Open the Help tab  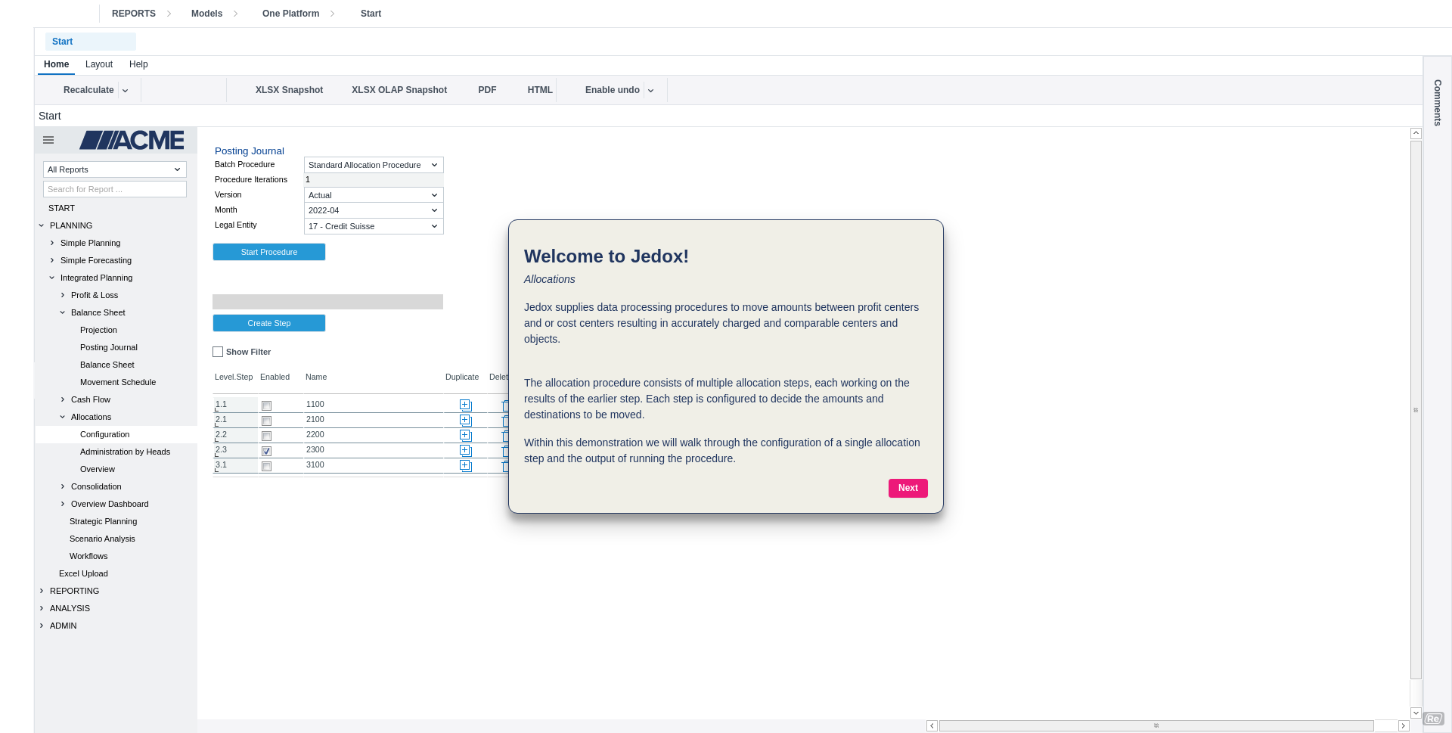[138, 64]
